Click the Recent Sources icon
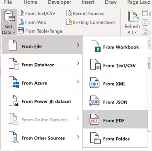 click(69, 13)
